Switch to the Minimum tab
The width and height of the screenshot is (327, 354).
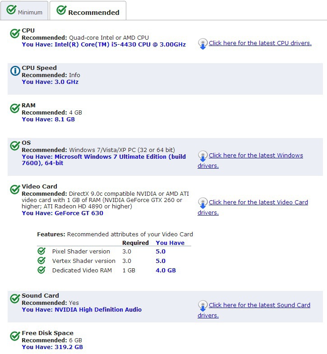coord(25,11)
